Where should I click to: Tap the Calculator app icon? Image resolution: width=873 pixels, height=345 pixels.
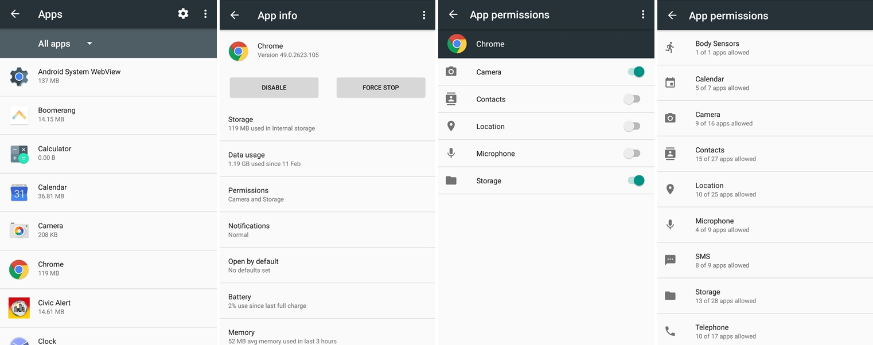click(x=19, y=154)
